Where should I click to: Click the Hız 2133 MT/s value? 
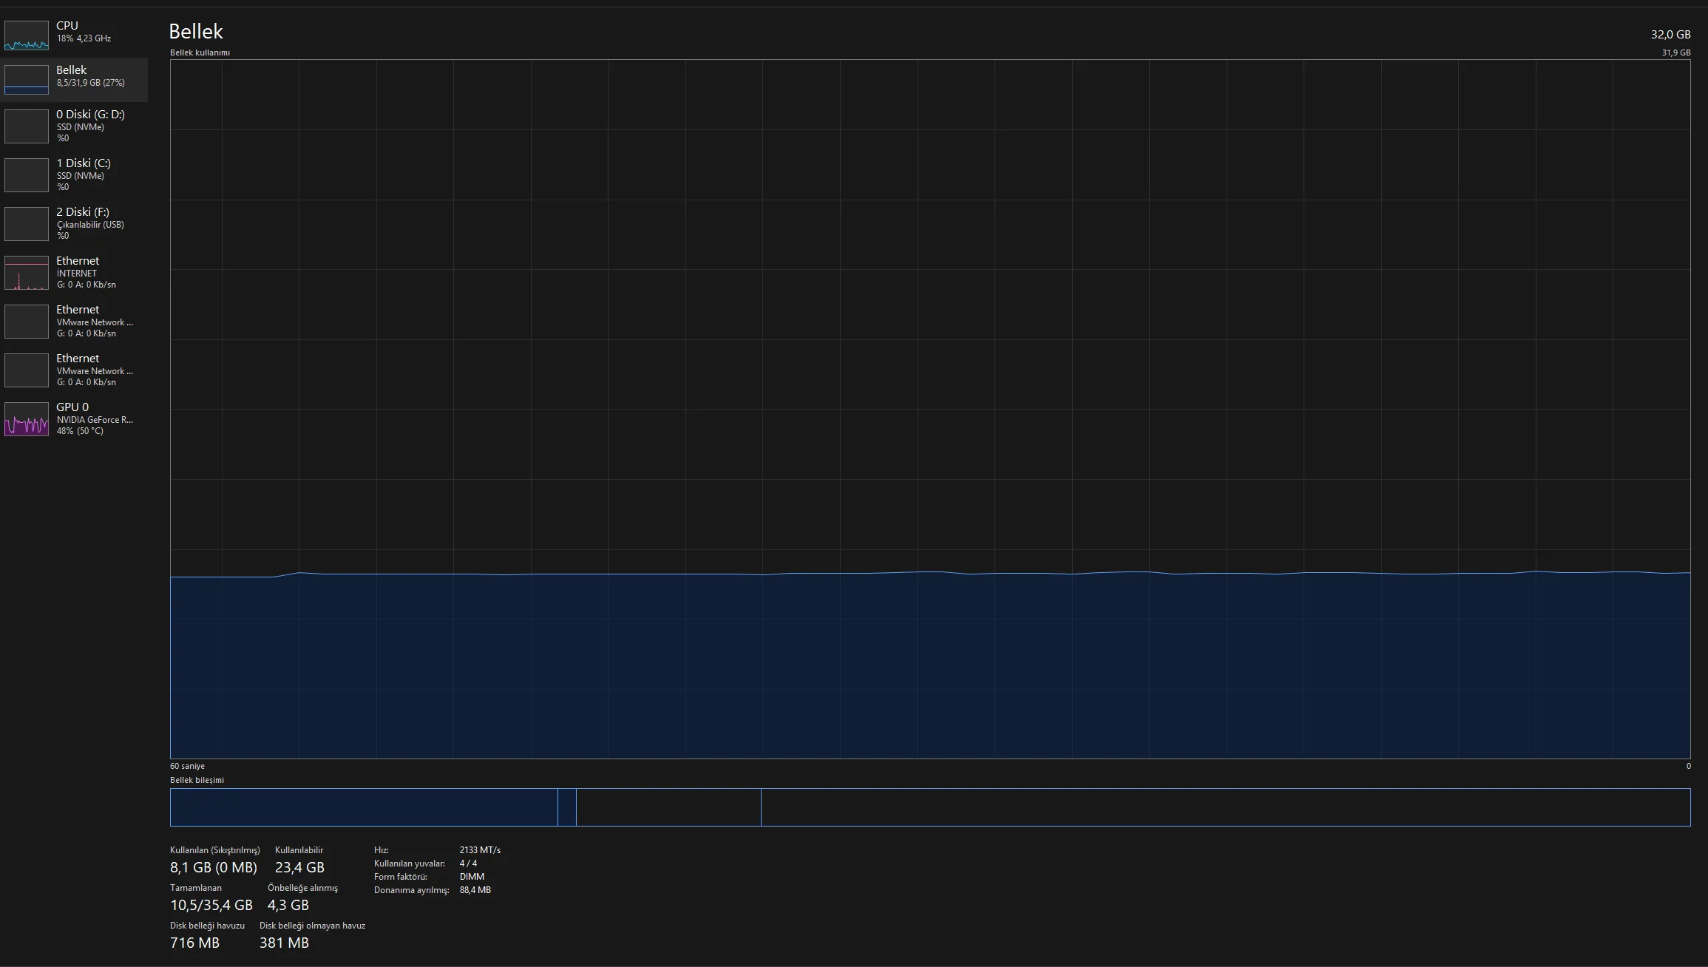pos(480,850)
